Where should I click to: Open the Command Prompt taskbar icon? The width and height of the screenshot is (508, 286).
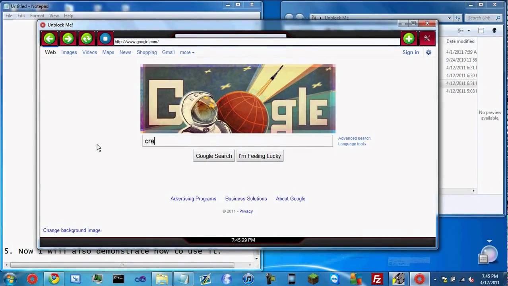(x=118, y=279)
